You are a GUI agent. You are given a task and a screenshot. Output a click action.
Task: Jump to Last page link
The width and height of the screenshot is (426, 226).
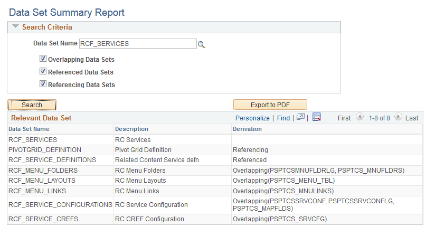(412, 118)
